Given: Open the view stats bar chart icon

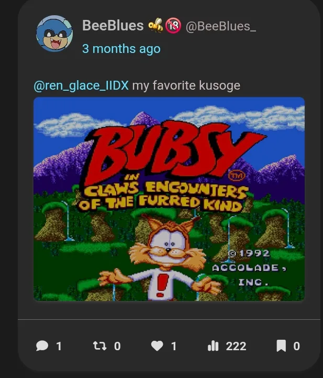Looking at the screenshot, I should click(213, 346).
